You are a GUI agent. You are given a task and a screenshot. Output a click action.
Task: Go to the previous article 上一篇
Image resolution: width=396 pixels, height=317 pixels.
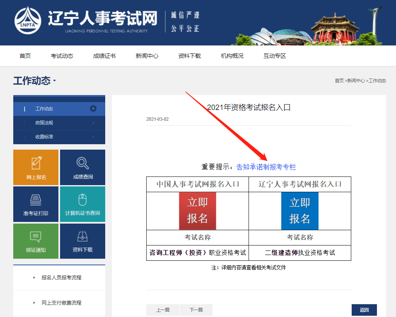pos(163,310)
